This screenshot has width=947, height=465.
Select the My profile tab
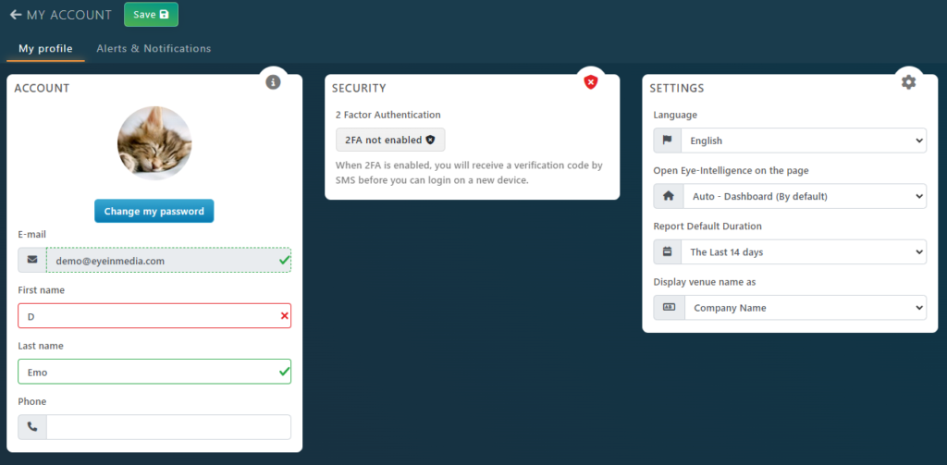(46, 48)
